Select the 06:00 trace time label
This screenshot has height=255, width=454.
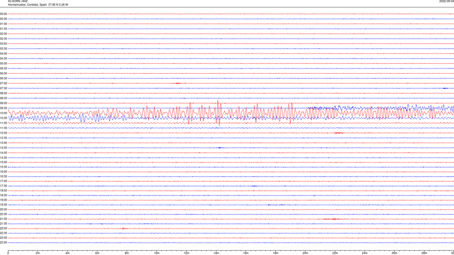point(3,74)
